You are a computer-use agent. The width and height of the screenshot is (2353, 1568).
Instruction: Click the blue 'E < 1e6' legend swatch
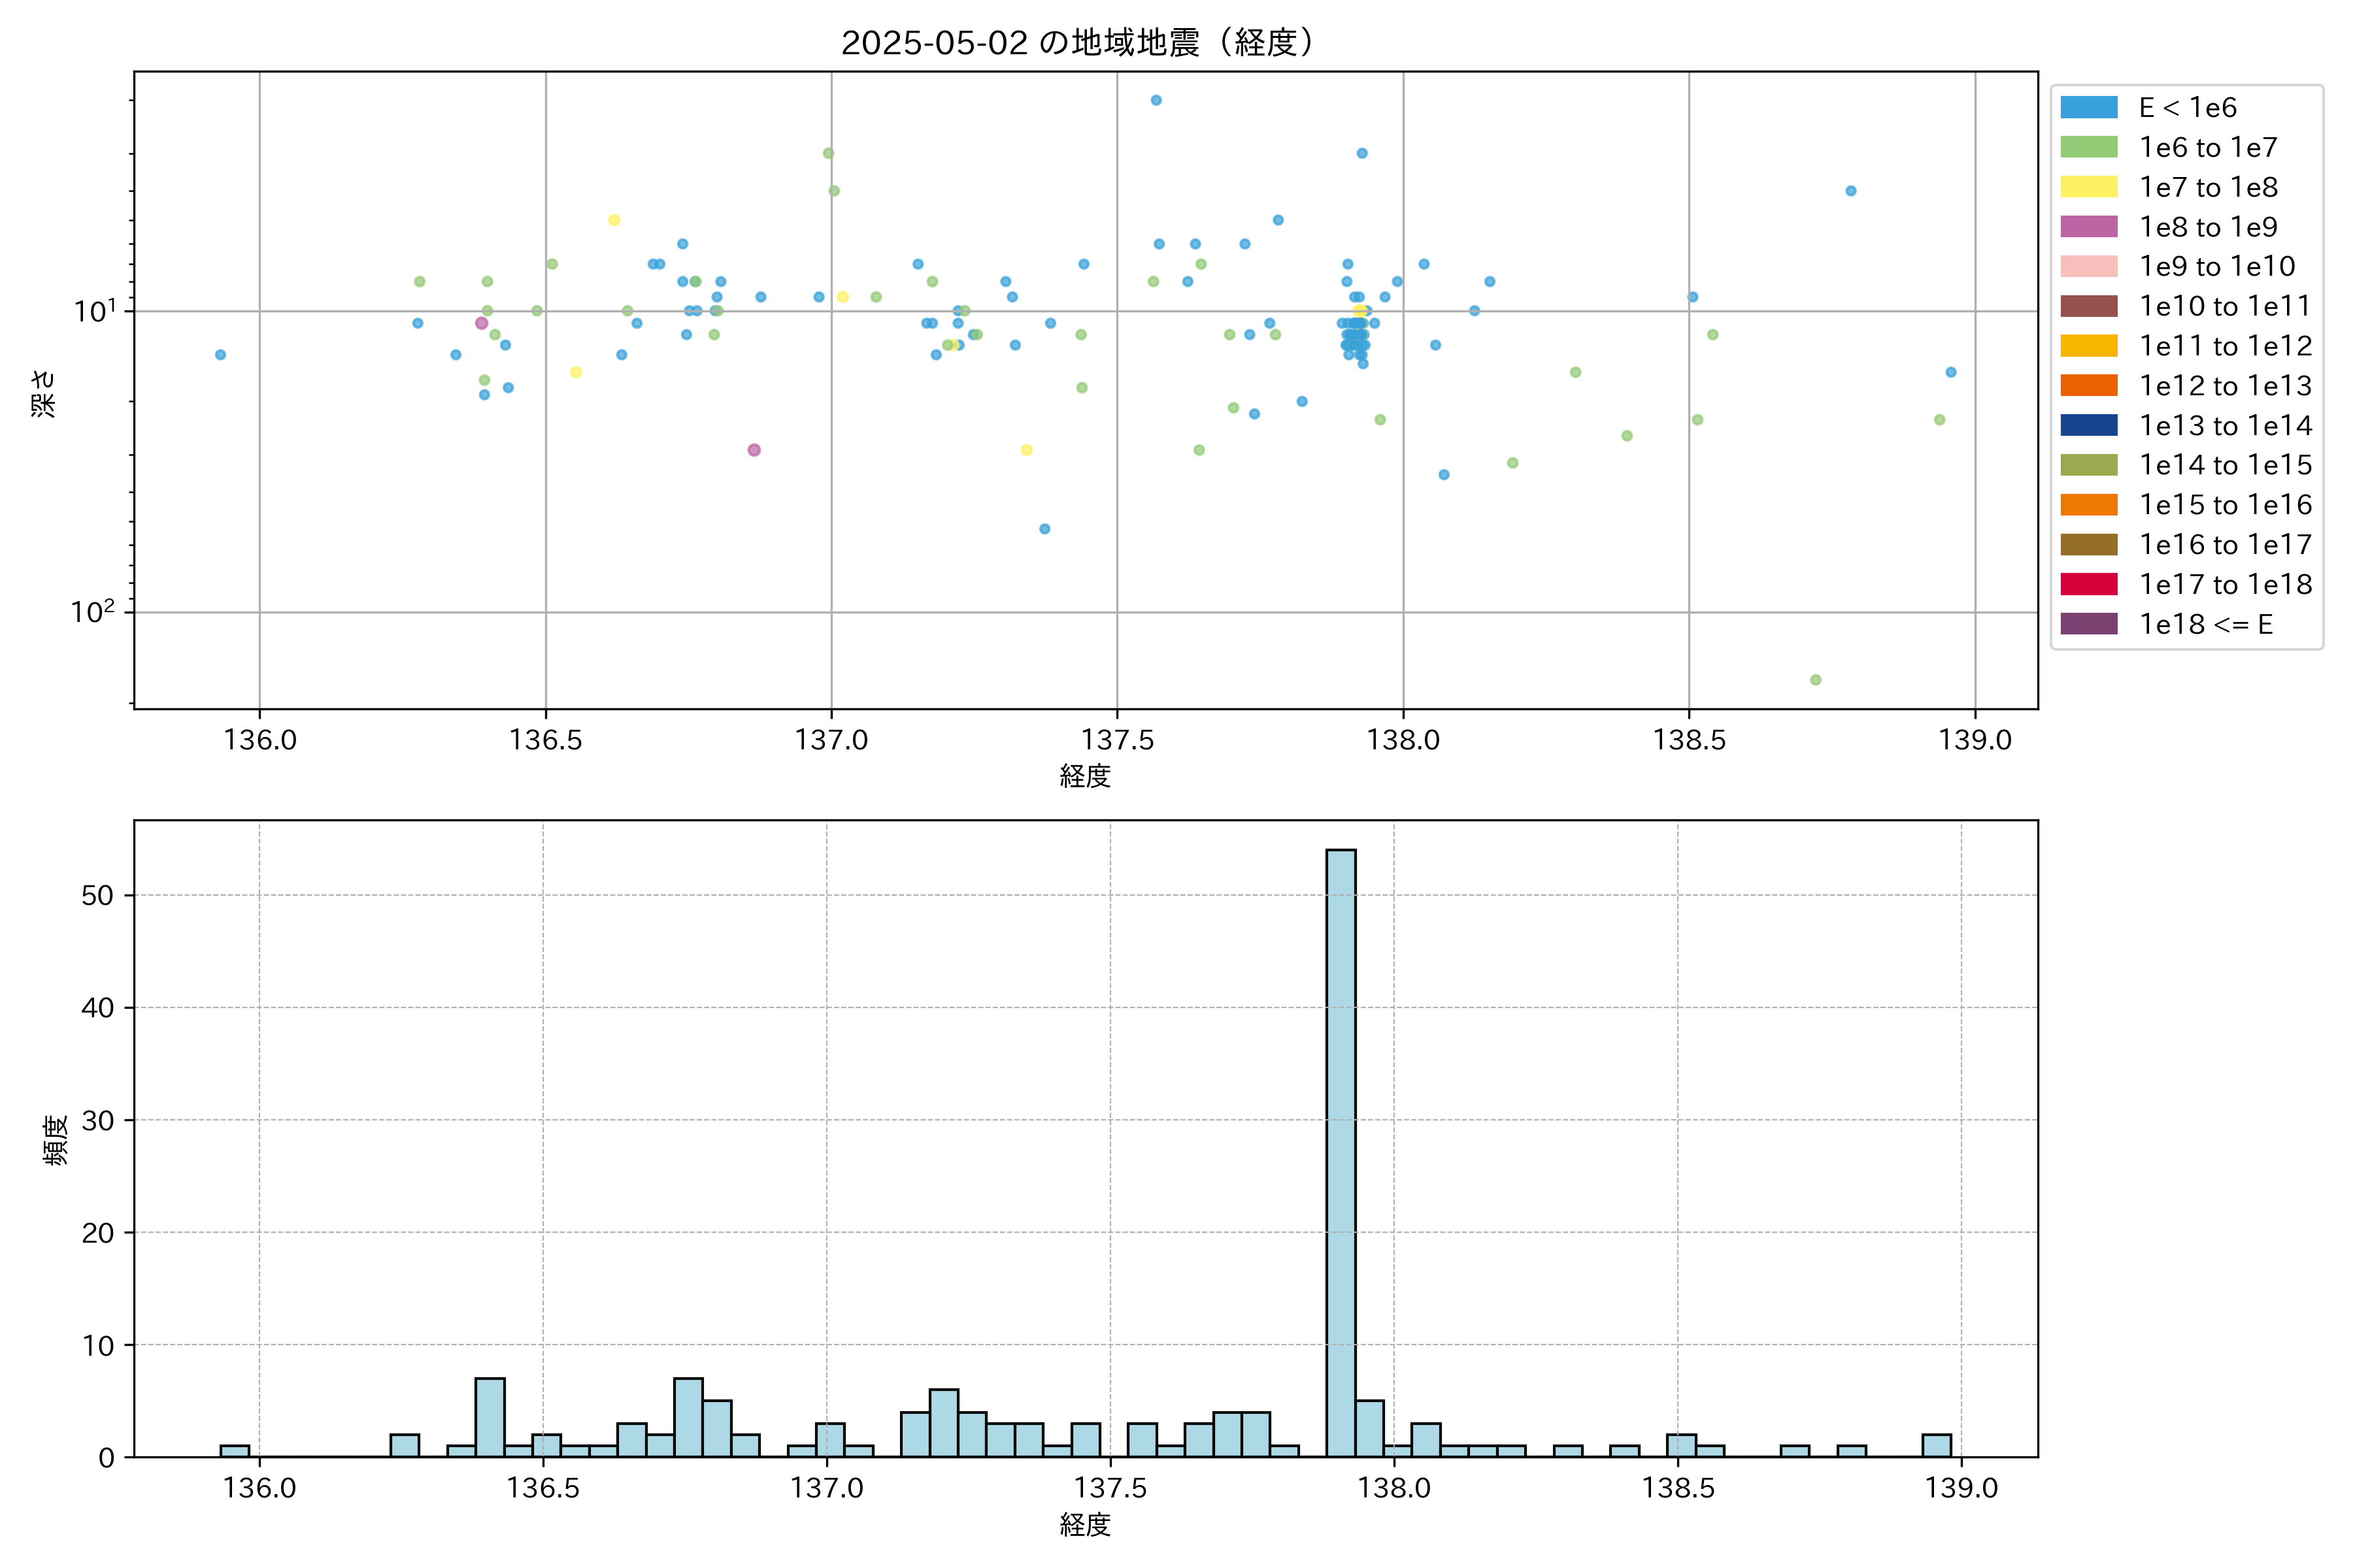pos(2089,108)
